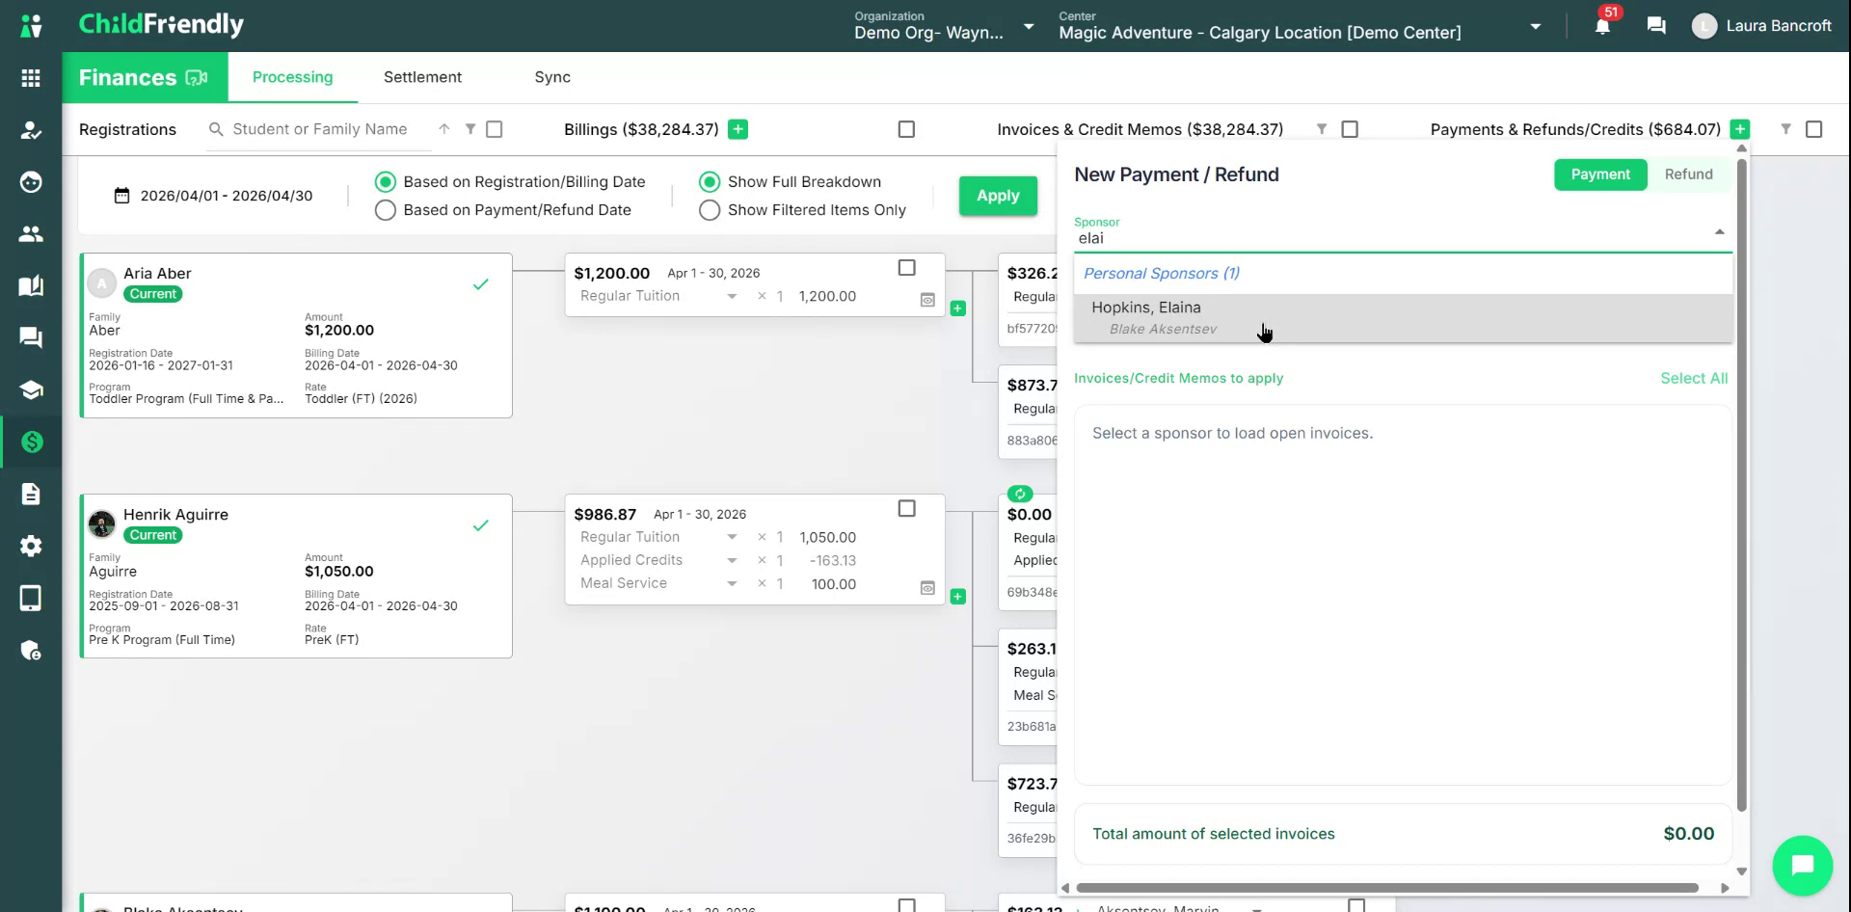Screen dimensions: 1851x912
Task: Click the calendar icon by the date range
Action: point(121,196)
